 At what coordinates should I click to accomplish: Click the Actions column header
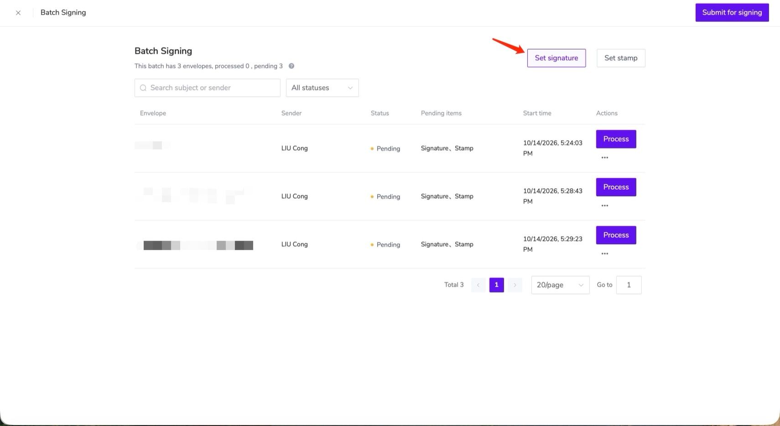[607, 113]
